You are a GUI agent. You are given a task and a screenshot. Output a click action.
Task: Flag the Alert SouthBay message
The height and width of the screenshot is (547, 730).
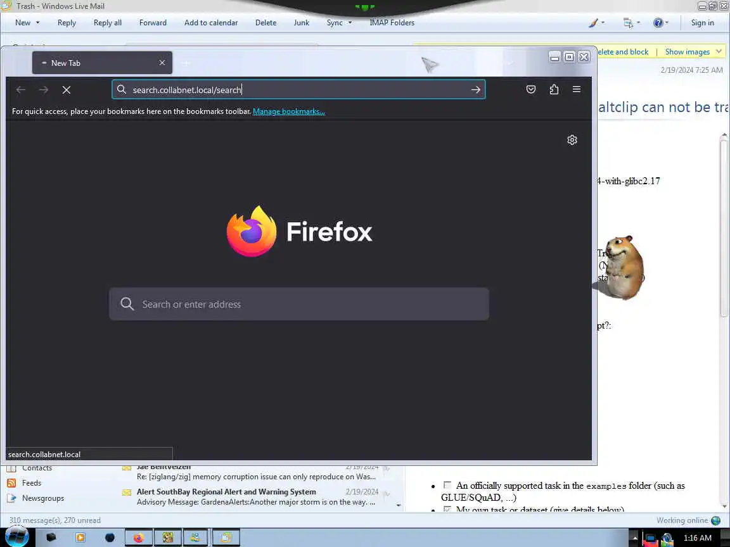point(387,494)
